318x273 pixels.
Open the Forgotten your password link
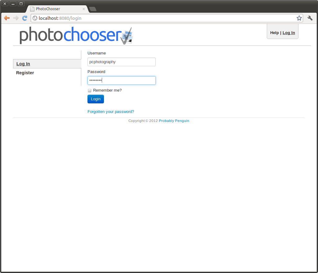111,112
